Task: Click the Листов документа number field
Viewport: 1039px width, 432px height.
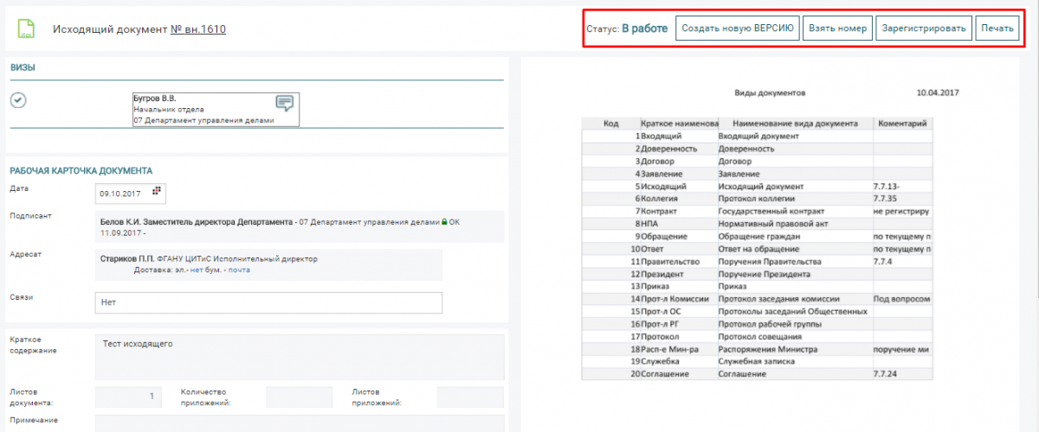Action: coord(126,397)
